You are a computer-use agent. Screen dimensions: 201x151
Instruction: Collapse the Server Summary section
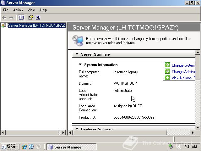tap(77, 54)
